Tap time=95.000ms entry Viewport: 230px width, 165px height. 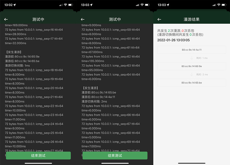pyautogui.click(x=92, y=70)
